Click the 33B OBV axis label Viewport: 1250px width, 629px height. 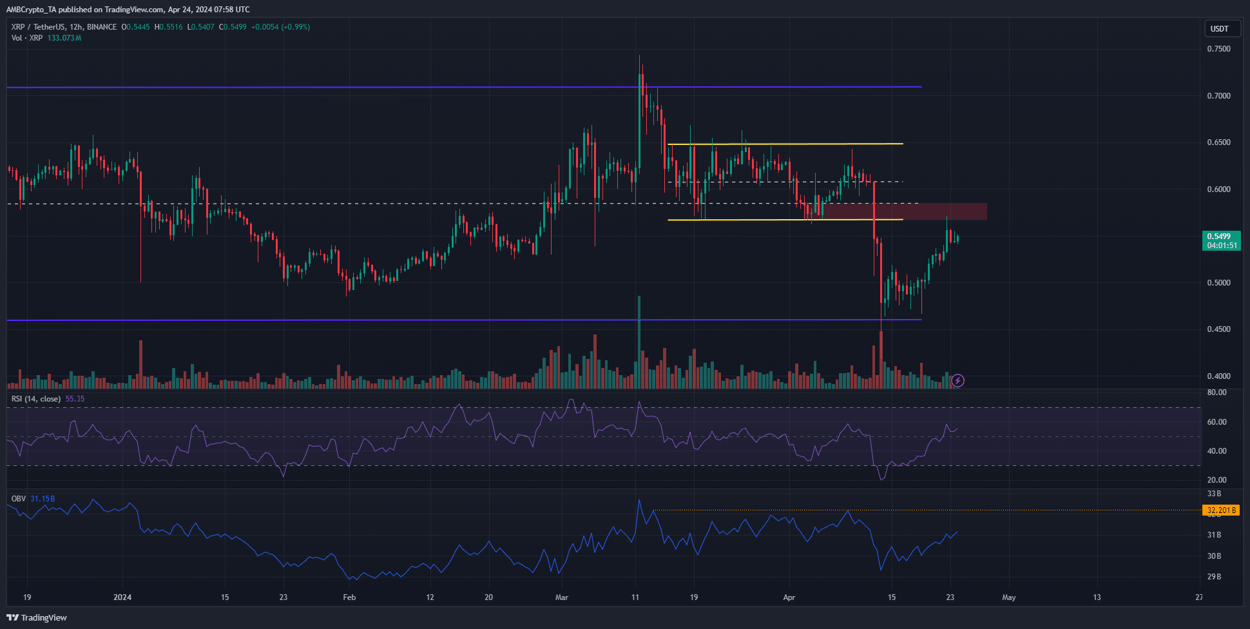1214,494
